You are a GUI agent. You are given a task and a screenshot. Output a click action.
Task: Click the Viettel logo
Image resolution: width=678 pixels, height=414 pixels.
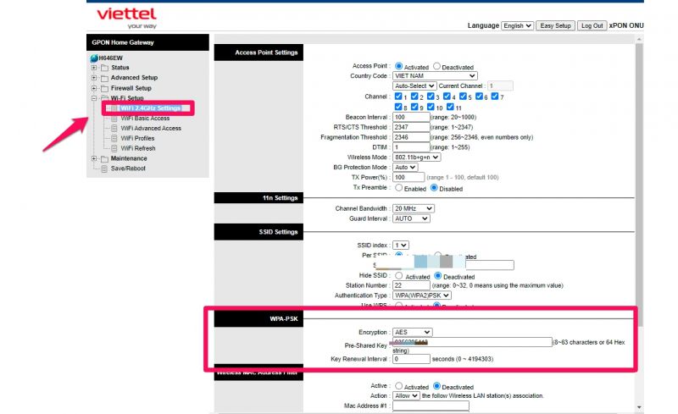click(x=126, y=18)
